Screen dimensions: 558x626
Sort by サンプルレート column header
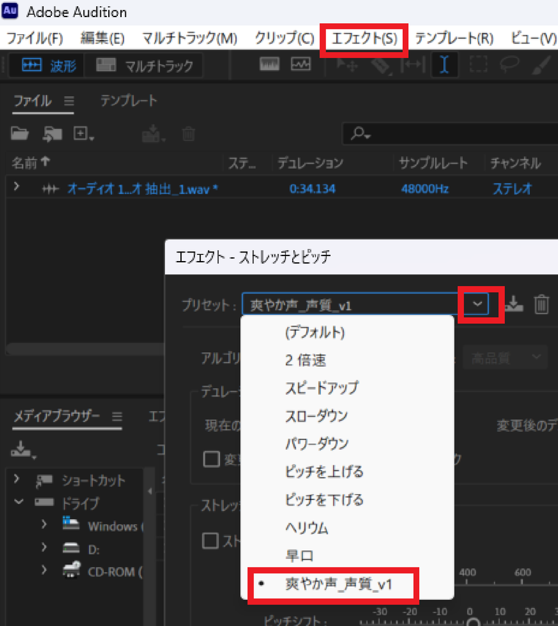click(433, 163)
